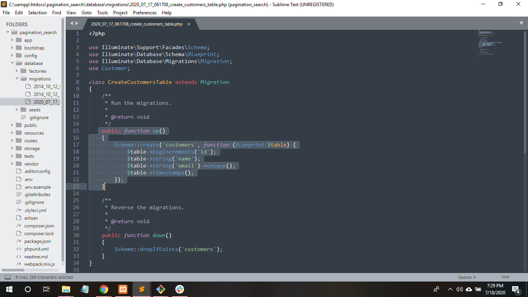Open the Selection menu
The height and width of the screenshot is (297, 528).
[37, 12]
